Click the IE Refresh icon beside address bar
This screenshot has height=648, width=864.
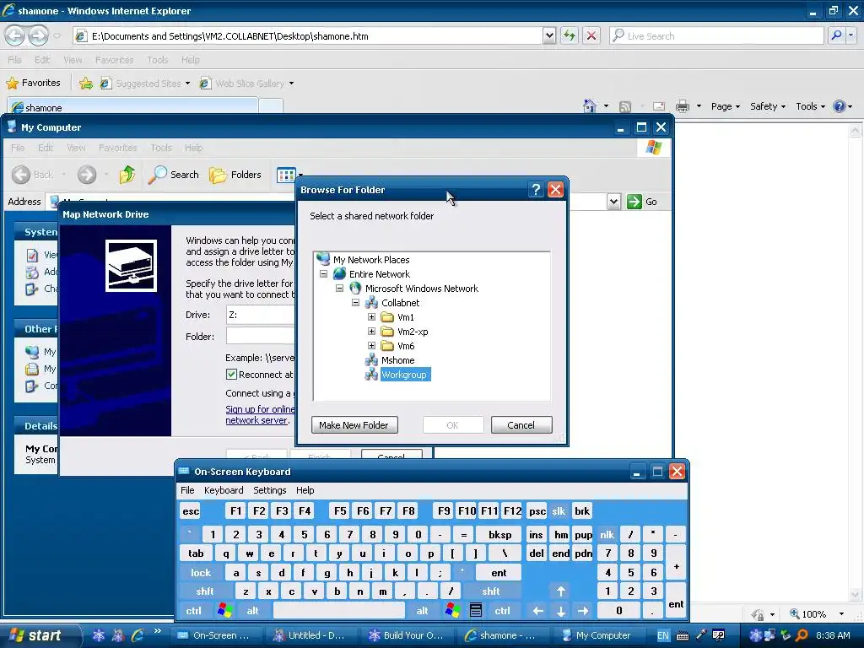(x=570, y=35)
